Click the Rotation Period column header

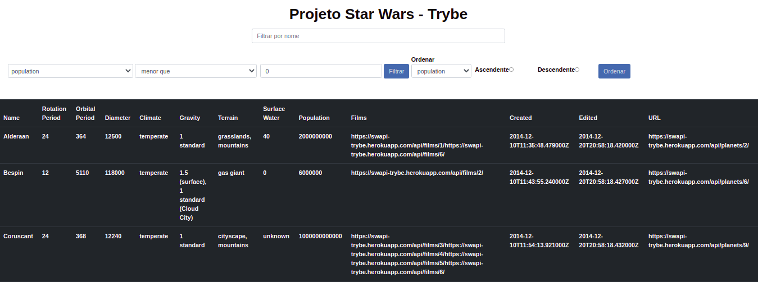coord(54,113)
